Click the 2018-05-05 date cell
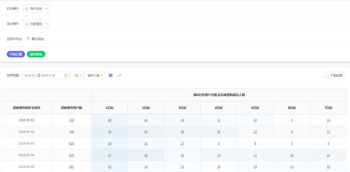The width and height of the screenshot is (350, 172). coord(26,167)
